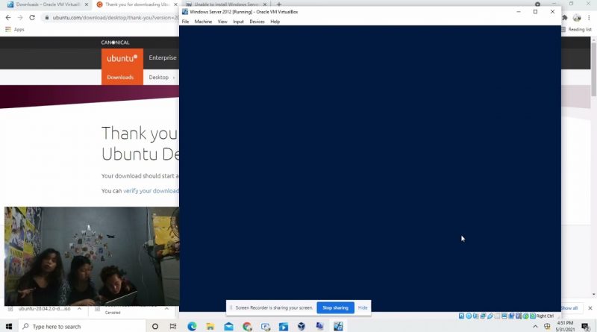Image resolution: width=597 pixels, height=332 pixels.
Task: Open the Reading list in Chrome
Action: [576, 29]
